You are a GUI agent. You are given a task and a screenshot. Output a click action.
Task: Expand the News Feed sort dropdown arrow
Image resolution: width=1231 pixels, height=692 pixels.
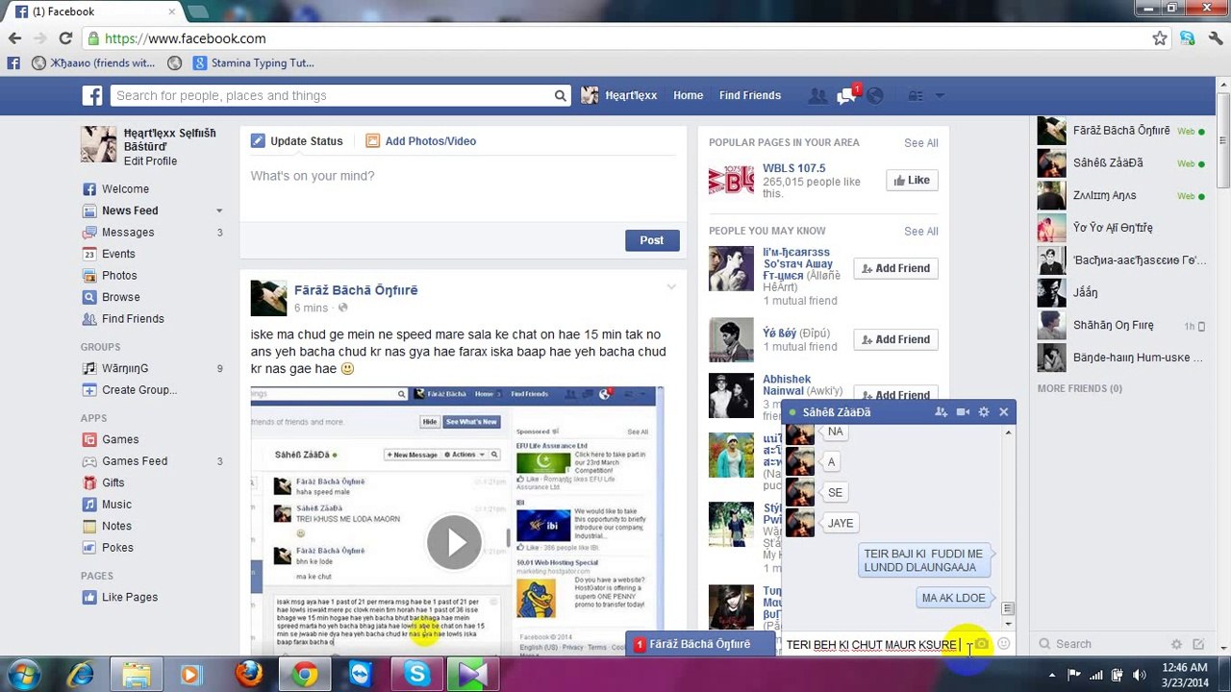219,211
